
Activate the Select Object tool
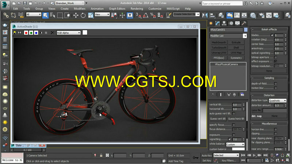pos(45,15)
